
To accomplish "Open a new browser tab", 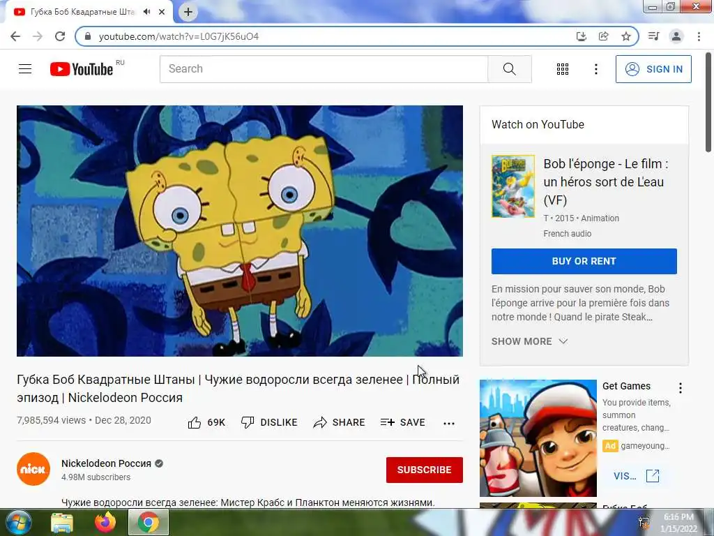I will (x=188, y=12).
